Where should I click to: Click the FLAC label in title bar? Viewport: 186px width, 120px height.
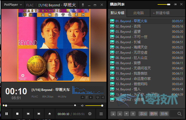30,5
